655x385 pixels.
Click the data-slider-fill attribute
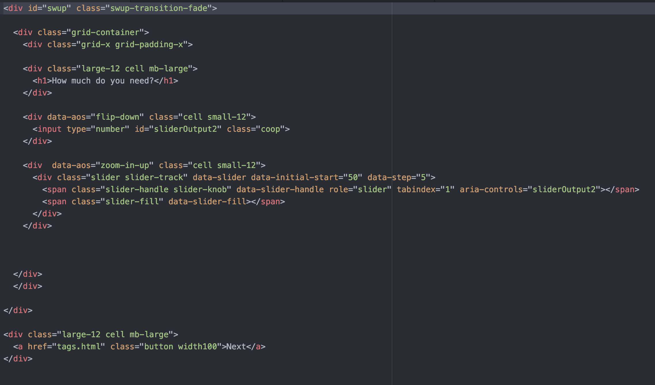click(x=207, y=201)
